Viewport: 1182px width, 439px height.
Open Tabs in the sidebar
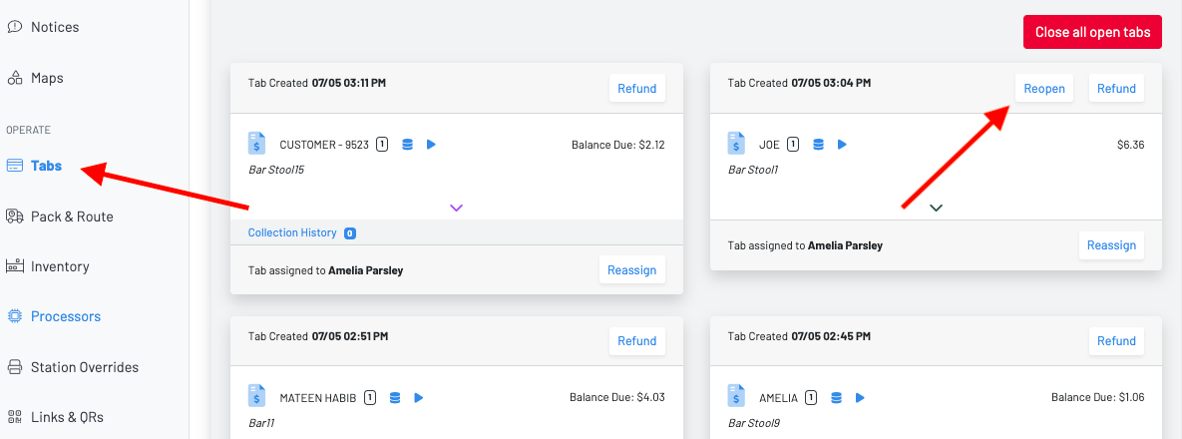click(x=46, y=166)
